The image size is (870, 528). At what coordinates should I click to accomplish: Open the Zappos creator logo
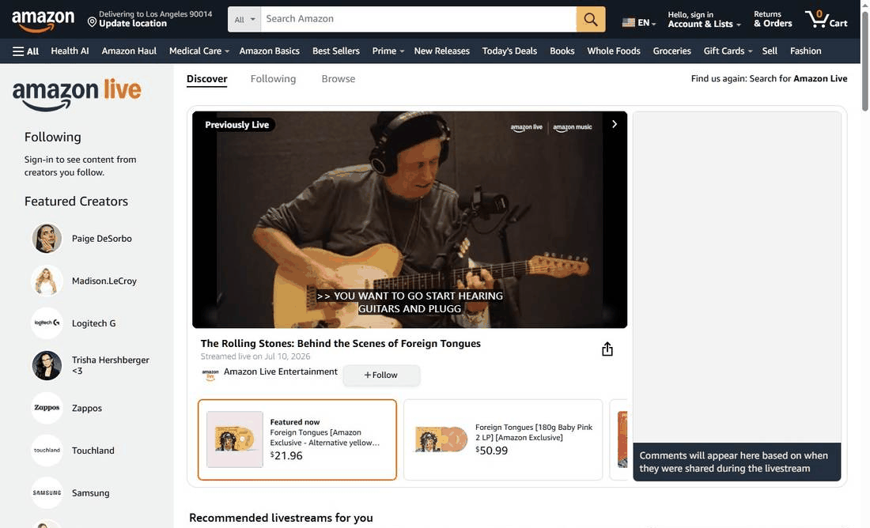tap(47, 408)
